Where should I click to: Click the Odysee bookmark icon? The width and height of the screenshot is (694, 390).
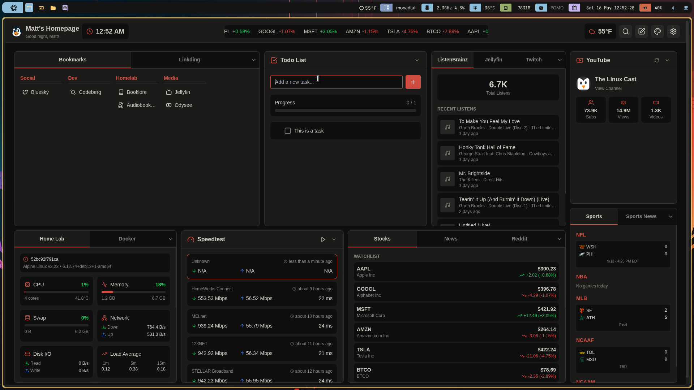(x=169, y=105)
